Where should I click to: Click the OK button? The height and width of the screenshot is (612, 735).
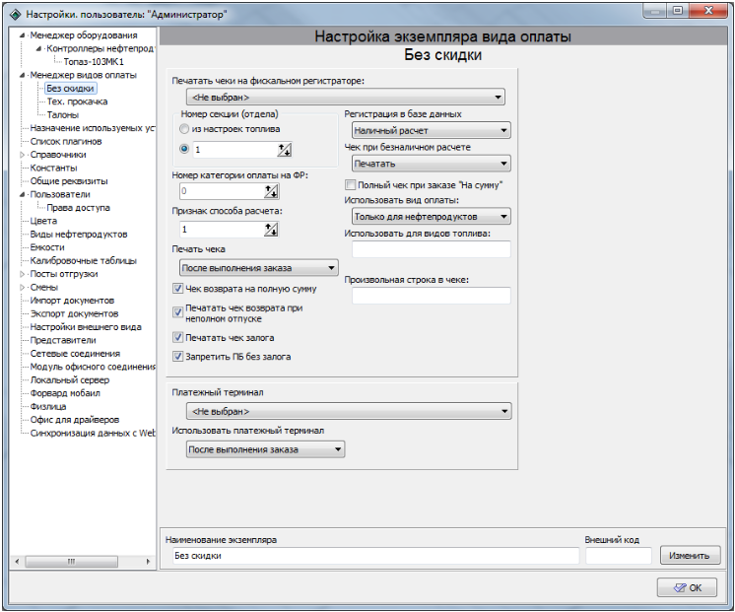pyautogui.click(x=687, y=587)
